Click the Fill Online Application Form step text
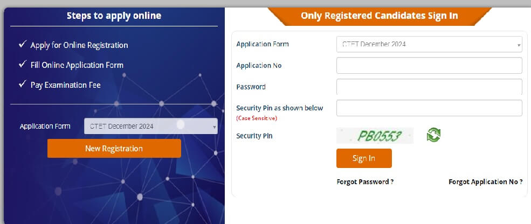 (x=77, y=65)
